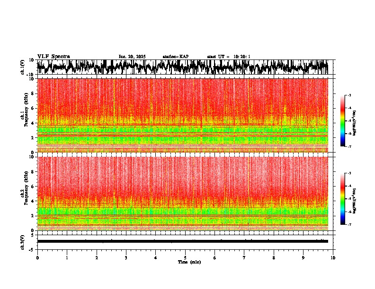Select the "ch.2 Frequency (kHz)" axis label
The width and height of the screenshot is (375, 289).
coord(24,188)
